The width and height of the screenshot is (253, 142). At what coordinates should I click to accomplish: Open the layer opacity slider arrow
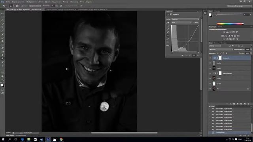point(251,50)
